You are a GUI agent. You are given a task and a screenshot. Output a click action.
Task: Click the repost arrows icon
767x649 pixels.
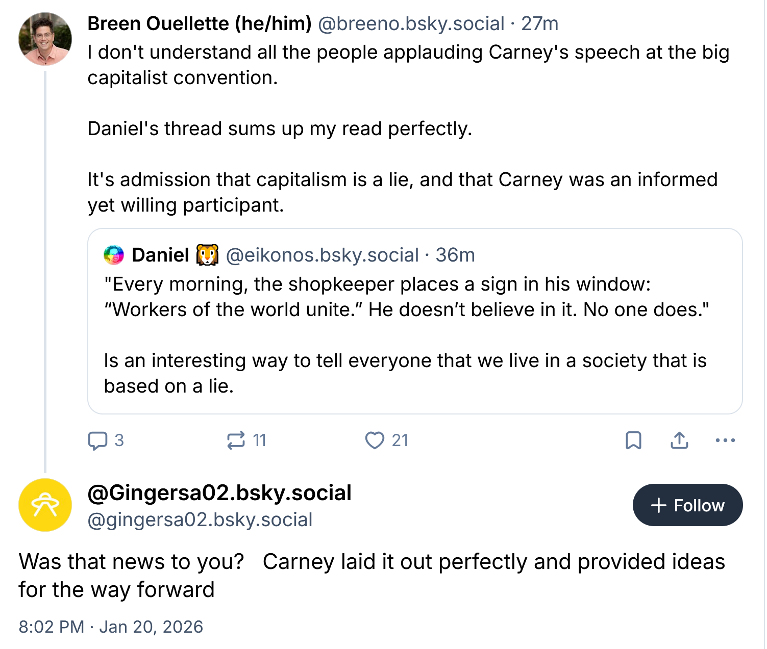tap(236, 440)
